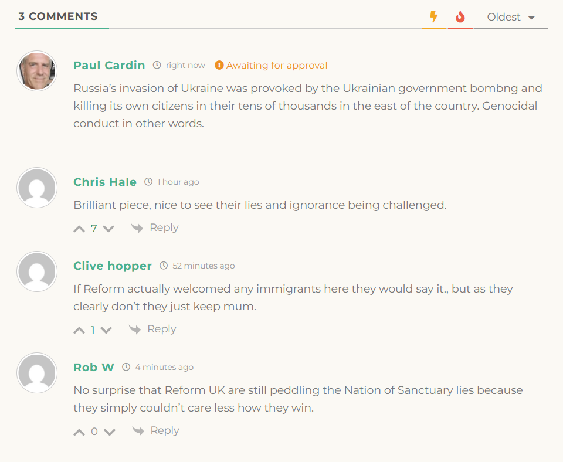
Task: Open Paul Cardin's author name link
Action: point(109,65)
